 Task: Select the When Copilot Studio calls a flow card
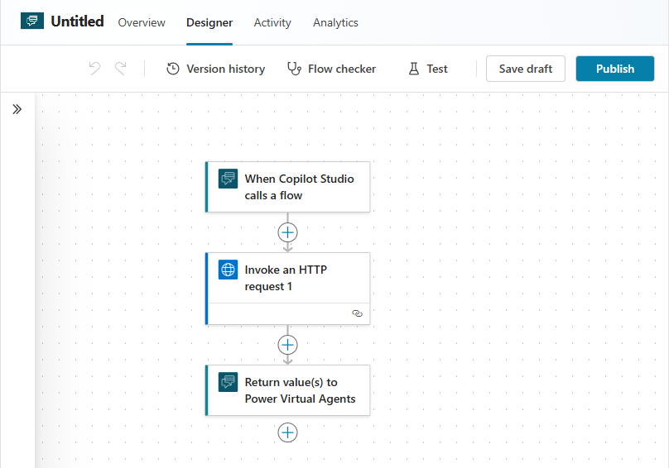287,187
